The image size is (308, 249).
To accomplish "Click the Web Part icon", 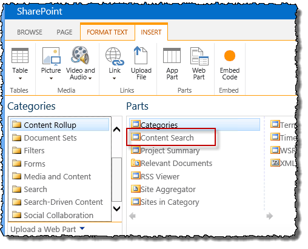I will (199, 56).
